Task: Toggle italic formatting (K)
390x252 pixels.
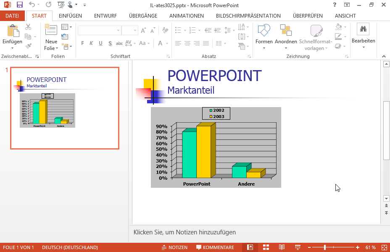Action: (91, 43)
